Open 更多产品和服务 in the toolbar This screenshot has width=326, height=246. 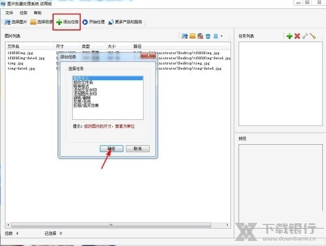click(x=125, y=22)
